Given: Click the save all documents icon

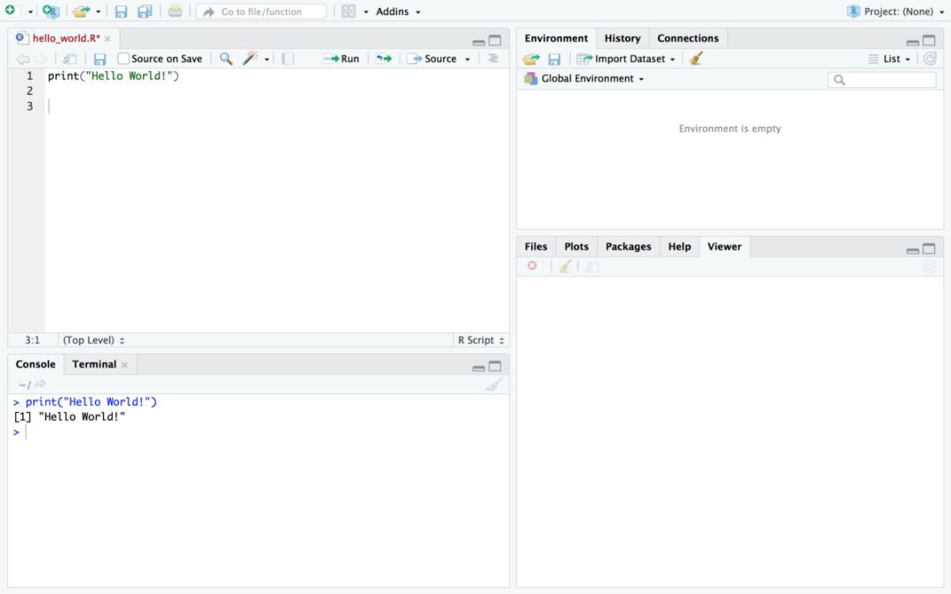Looking at the screenshot, I should pos(144,11).
